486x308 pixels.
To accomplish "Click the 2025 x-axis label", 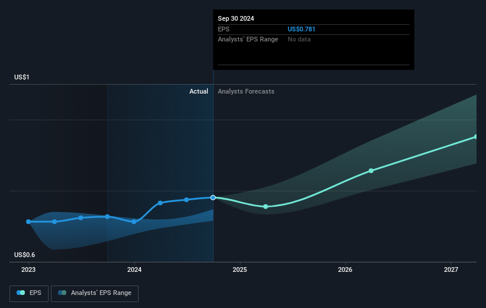I will click(x=240, y=269).
